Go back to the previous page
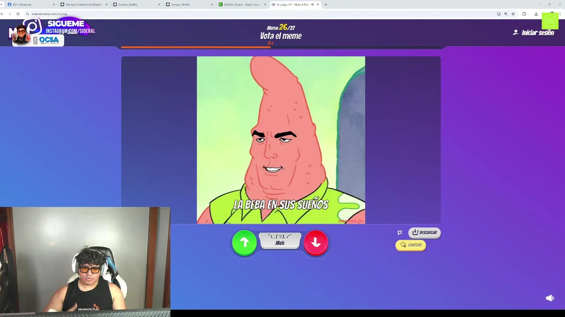The width and height of the screenshot is (565, 317). [x=2, y=14]
